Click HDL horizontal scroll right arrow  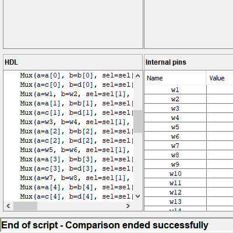point(128,206)
